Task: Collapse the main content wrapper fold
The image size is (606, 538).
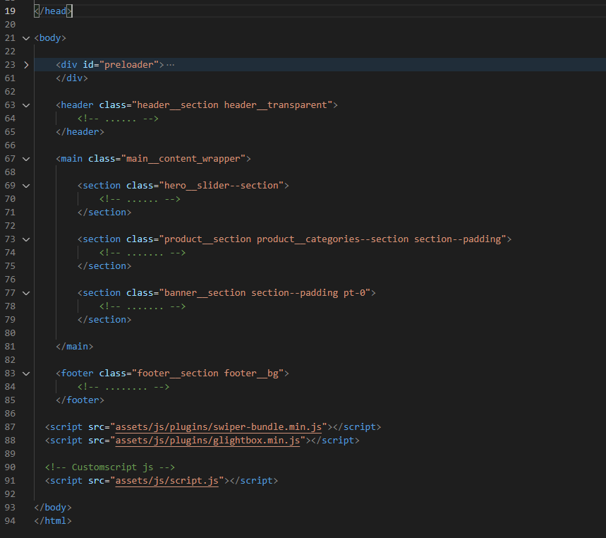Action: click(26, 159)
